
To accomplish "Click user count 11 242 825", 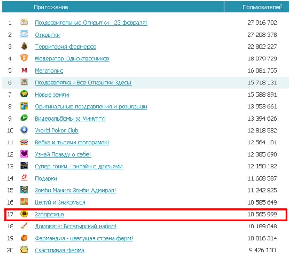I will point(262,191).
